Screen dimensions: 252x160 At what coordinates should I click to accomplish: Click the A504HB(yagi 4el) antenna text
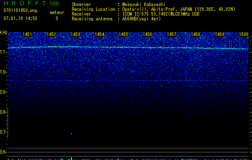[141, 19]
